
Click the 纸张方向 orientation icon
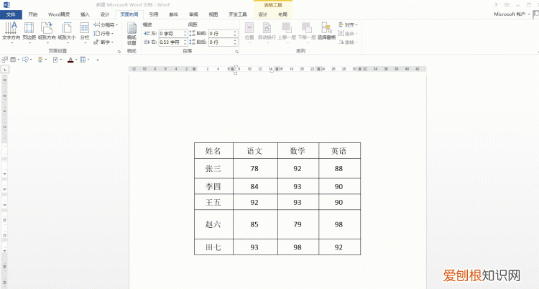[47, 28]
